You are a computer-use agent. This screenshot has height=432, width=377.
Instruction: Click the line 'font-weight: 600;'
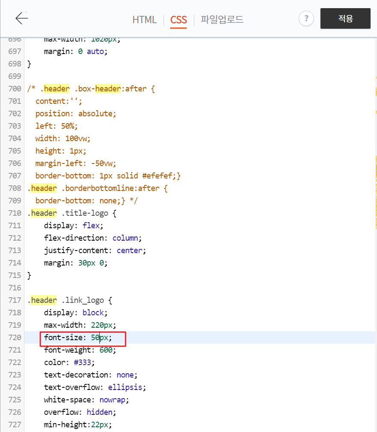coord(80,350)
